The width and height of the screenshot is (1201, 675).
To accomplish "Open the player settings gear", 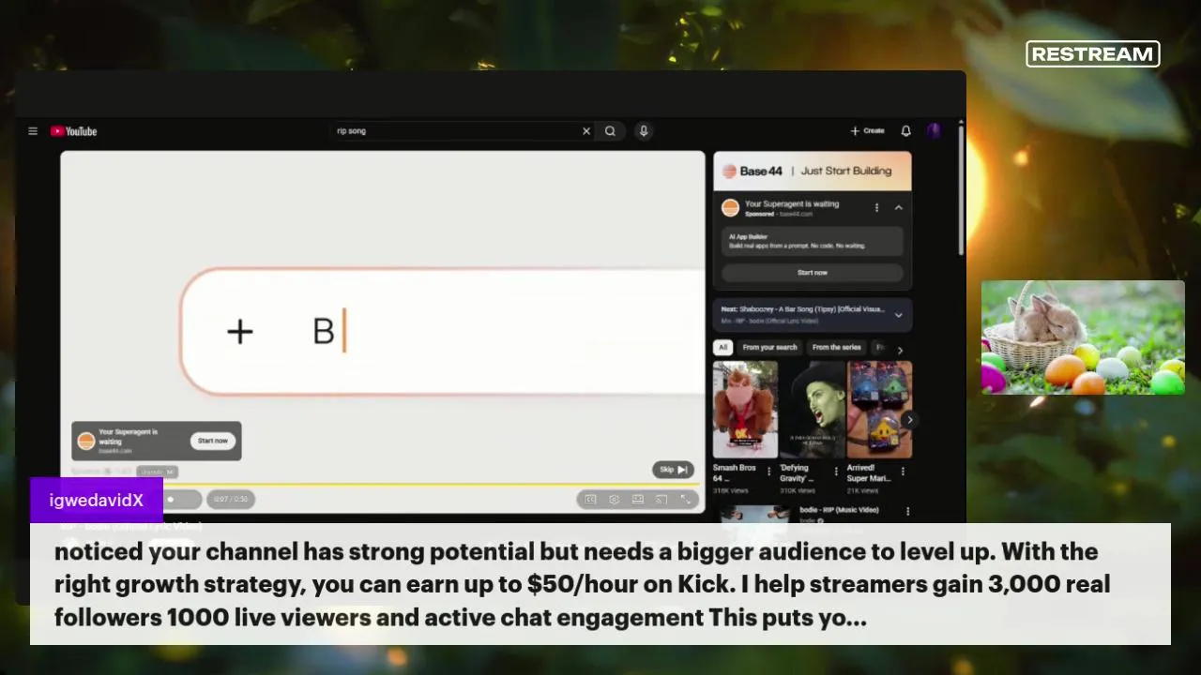I will tap(615, 500).
